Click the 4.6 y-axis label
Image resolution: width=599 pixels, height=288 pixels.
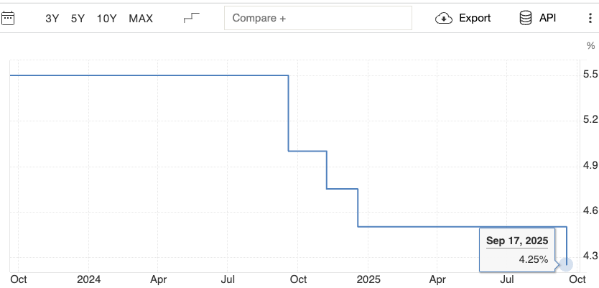click(x=591, y=211)
